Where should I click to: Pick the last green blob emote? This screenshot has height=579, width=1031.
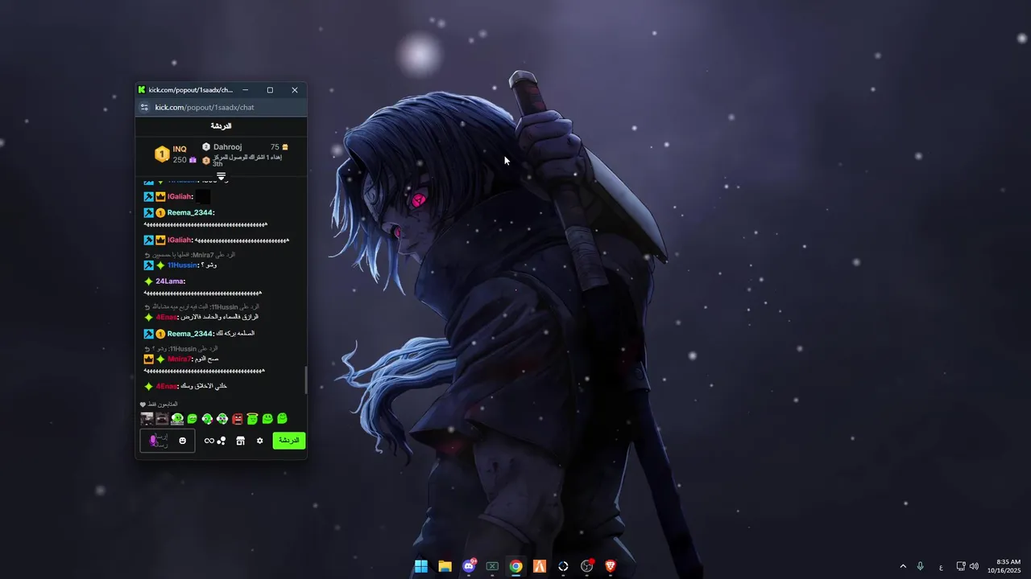pos(282,419)
